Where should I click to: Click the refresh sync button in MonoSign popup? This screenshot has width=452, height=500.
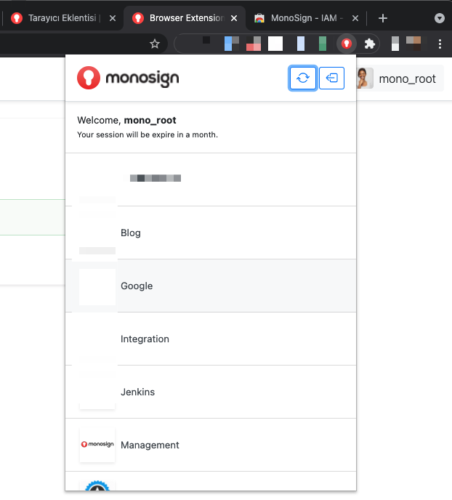point(302,78)
